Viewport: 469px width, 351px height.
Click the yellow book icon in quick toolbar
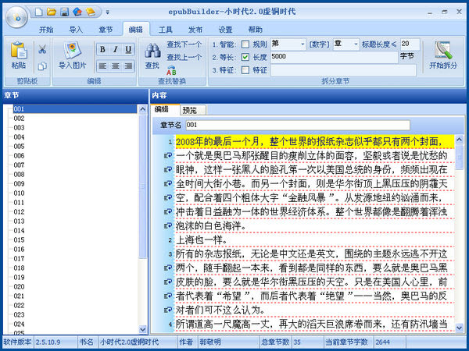91,12
